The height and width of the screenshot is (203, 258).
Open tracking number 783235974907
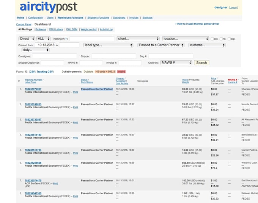tap(33, 89)
